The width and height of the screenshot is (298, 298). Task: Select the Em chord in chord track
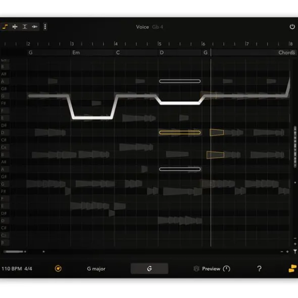[76, 52]
